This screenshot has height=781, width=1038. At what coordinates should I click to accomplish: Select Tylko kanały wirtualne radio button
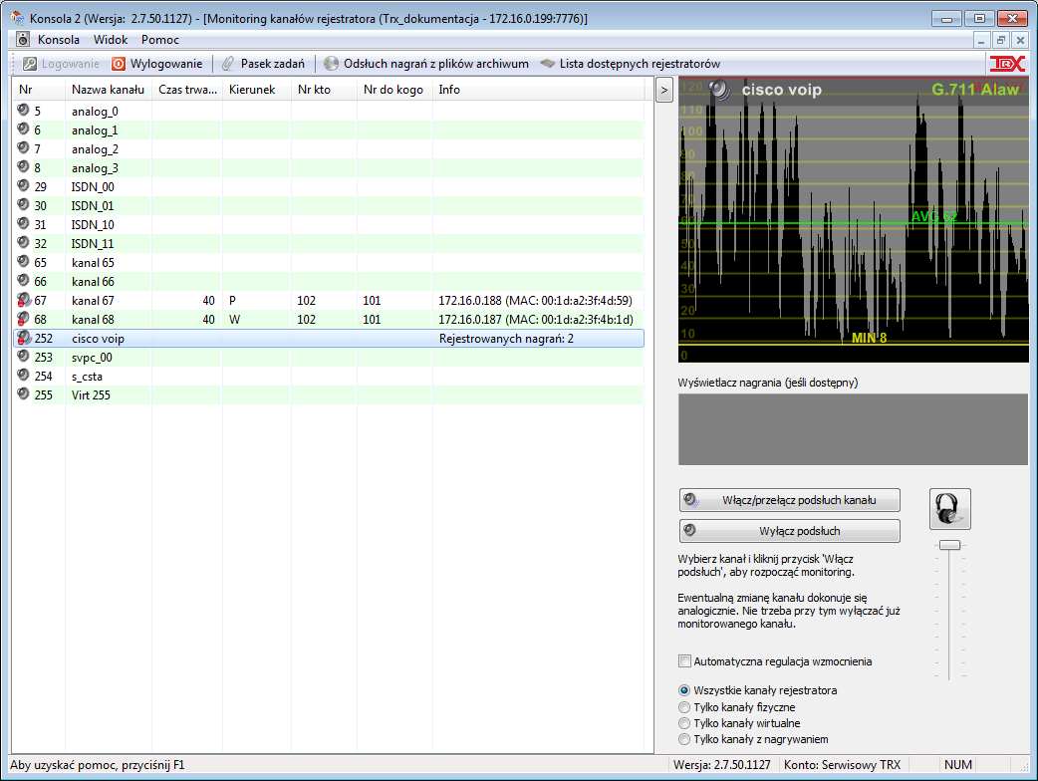(684, 723)
